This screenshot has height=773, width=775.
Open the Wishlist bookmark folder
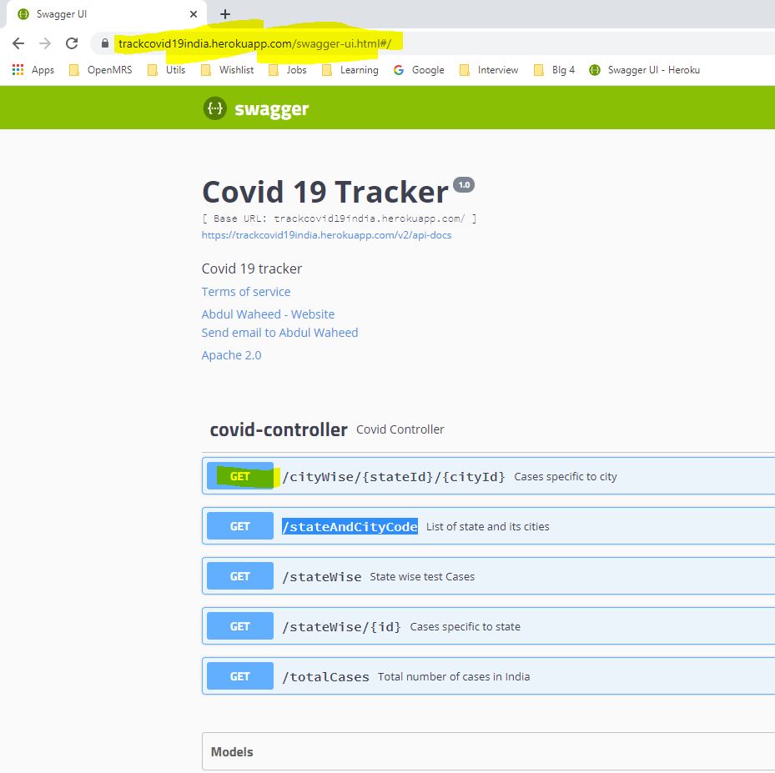228,70
